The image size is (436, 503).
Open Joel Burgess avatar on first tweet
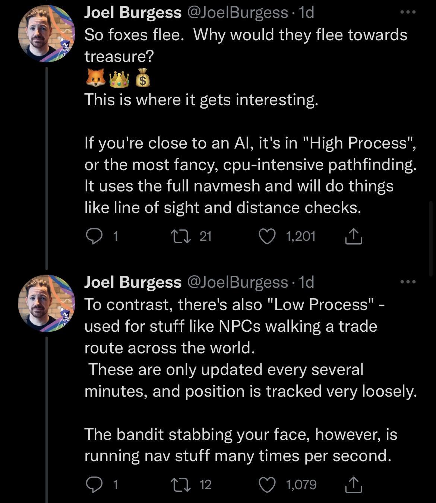coord(46,33)
